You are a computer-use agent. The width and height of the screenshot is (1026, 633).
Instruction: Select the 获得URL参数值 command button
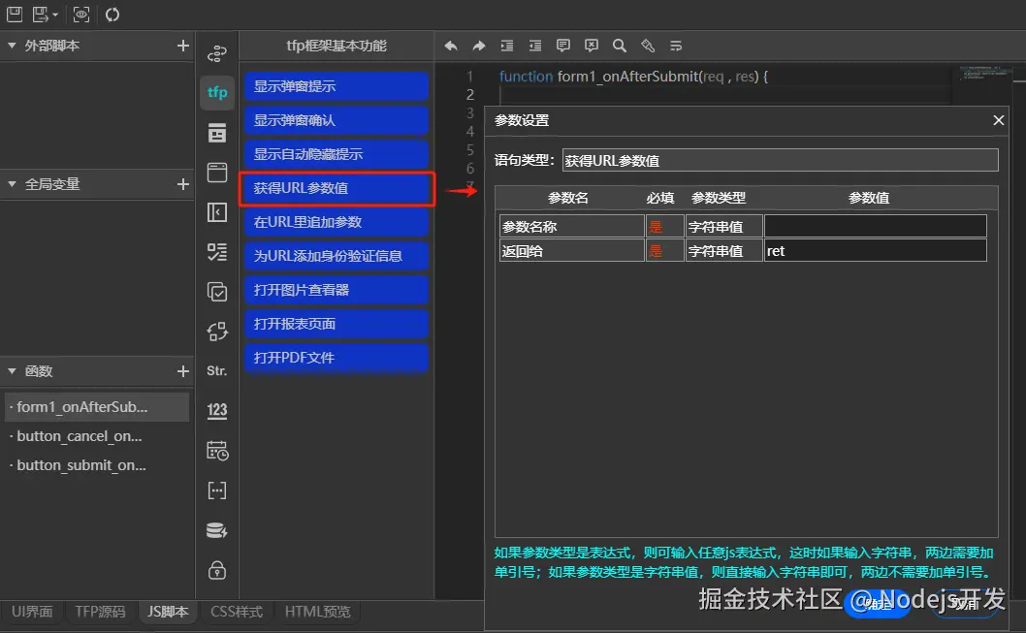(x=336, y=188)
